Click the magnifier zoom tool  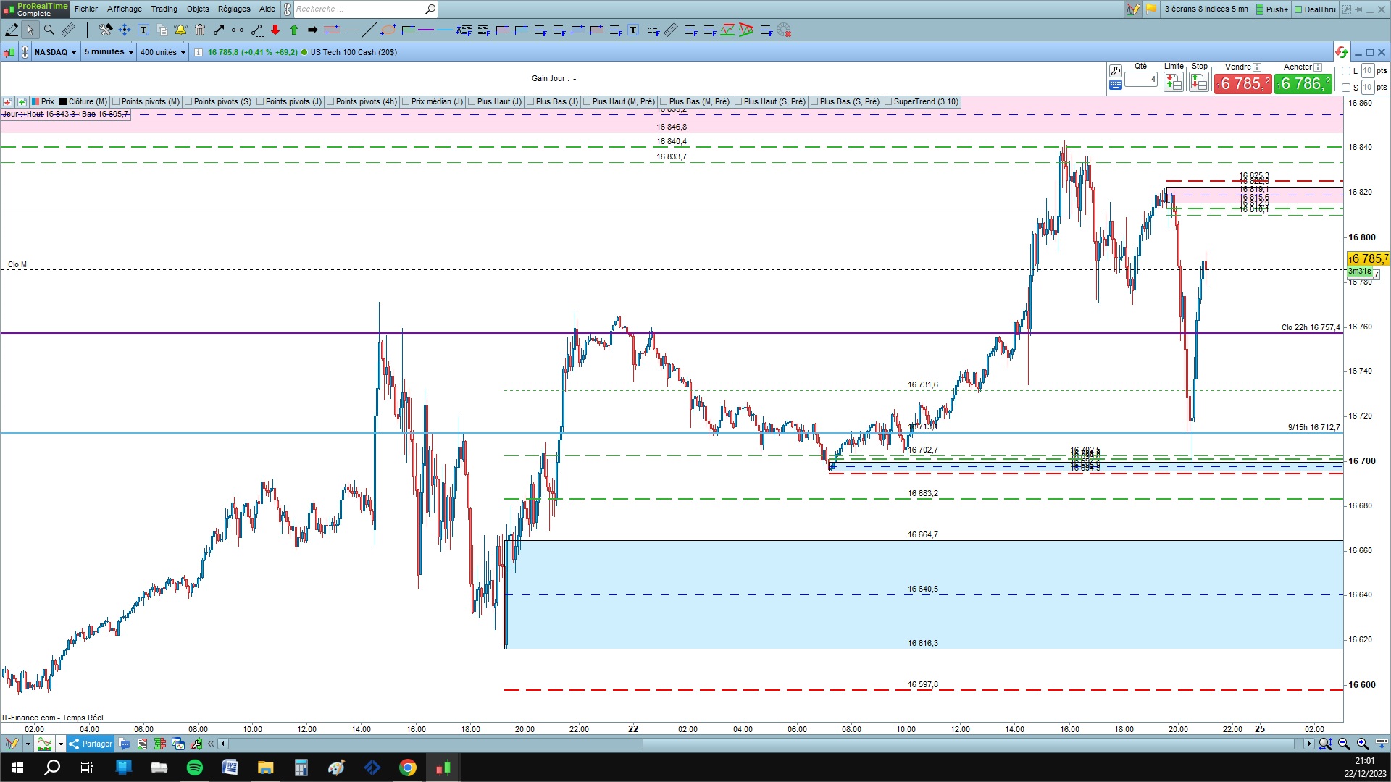pyautogui.click(x=49, y=30)
